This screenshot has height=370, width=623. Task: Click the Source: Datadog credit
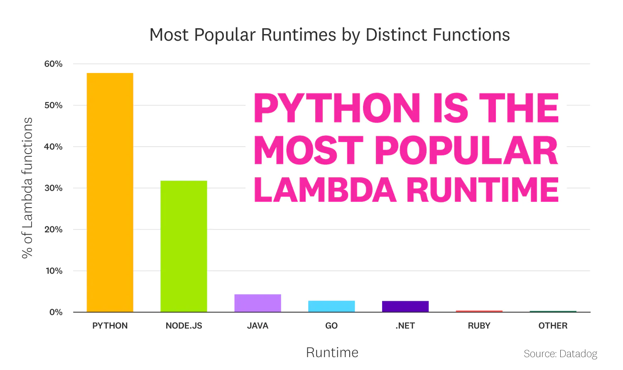click(x=560, y=354)
